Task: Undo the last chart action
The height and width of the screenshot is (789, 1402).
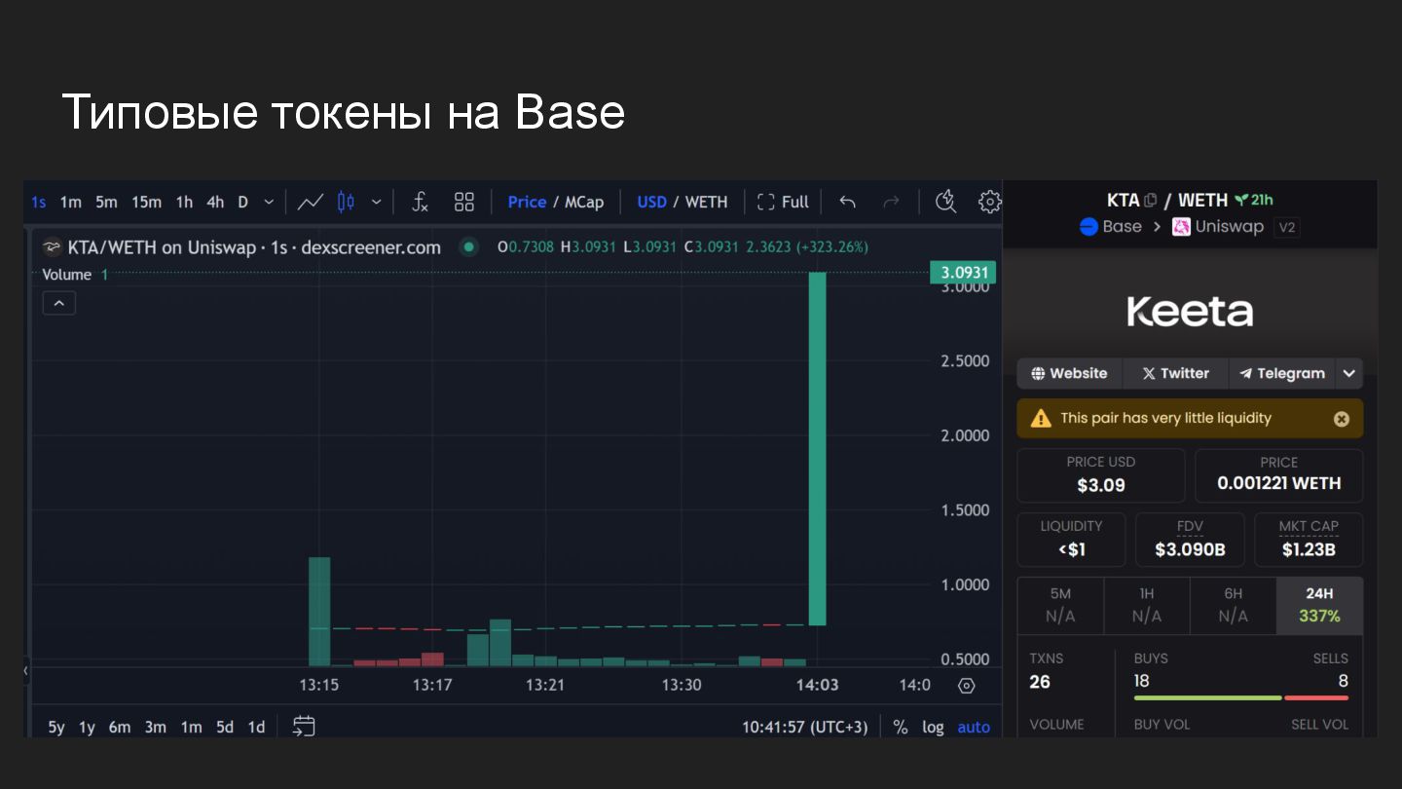Action: tap(848, 203)
